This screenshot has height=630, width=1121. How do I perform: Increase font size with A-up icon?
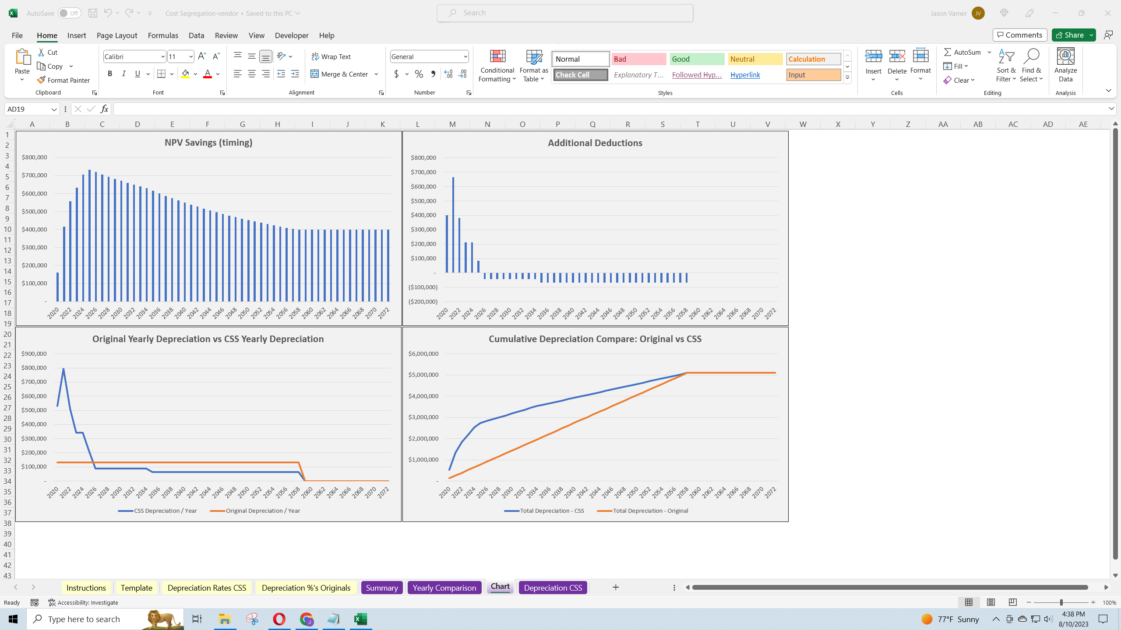point(202,56)
